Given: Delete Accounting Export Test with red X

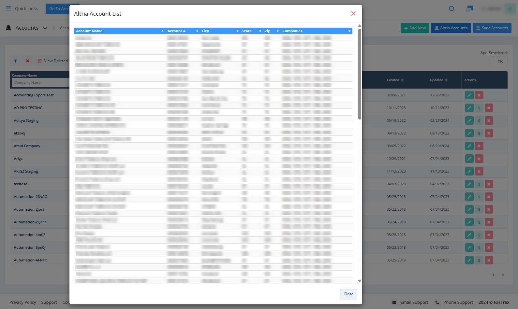Looking at the screenshot, I should (x=479, y=95).
